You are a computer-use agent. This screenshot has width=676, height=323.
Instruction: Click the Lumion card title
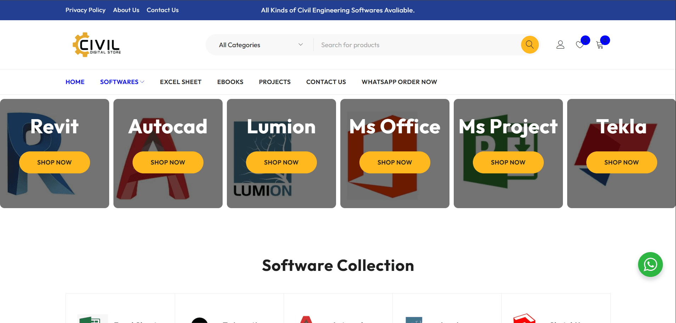pyautogui.click(x=281, y=126)
